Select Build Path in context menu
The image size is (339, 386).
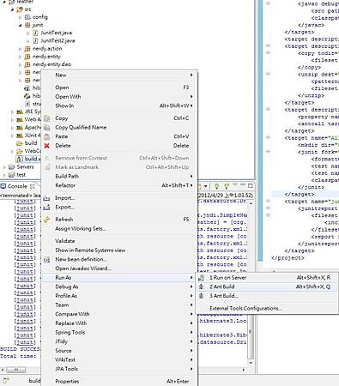click(119, 177)
